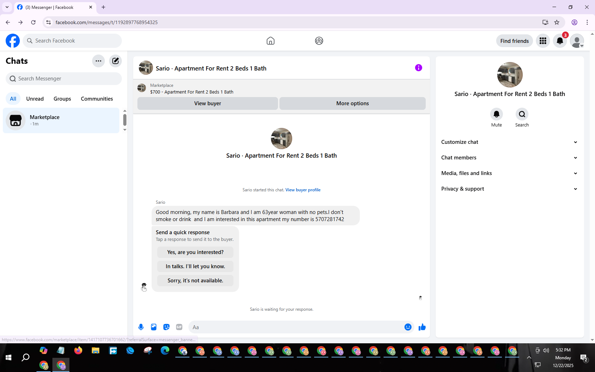Record a voice clip microphone icon

pos(141,327)
